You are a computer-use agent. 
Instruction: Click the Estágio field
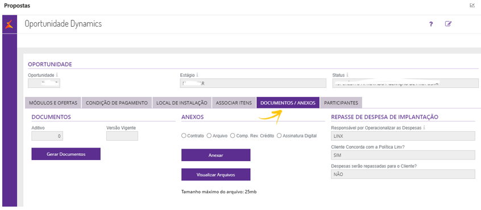[253, 83]
